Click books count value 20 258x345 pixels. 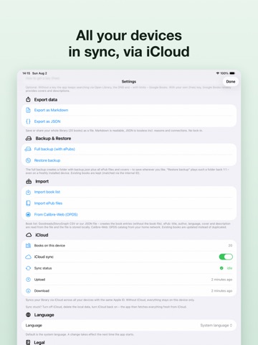click(x=230, y=245)
